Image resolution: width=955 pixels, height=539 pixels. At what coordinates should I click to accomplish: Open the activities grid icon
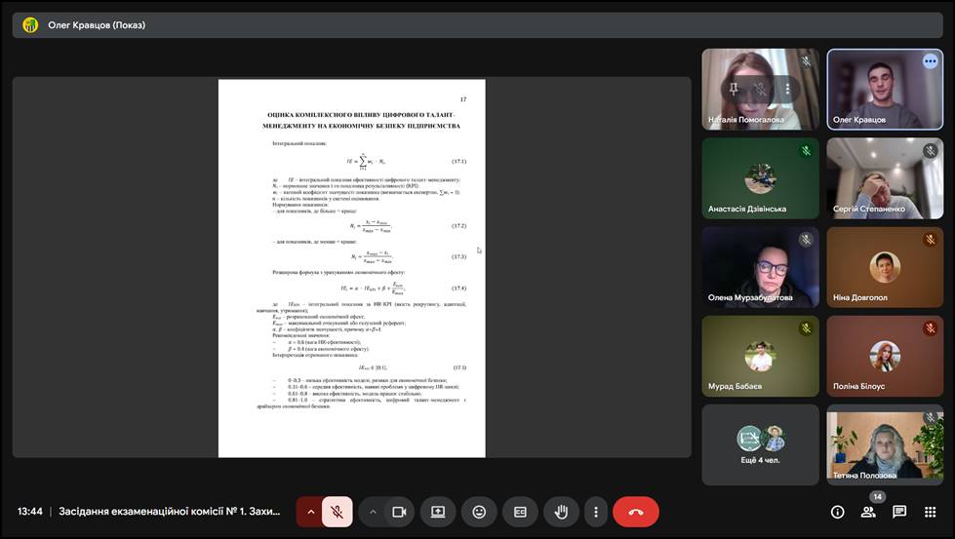click(930, 512)
